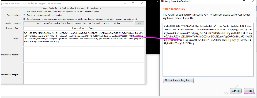
Task: Click the Activation Request text area
Action: click(x=84, y=54)
